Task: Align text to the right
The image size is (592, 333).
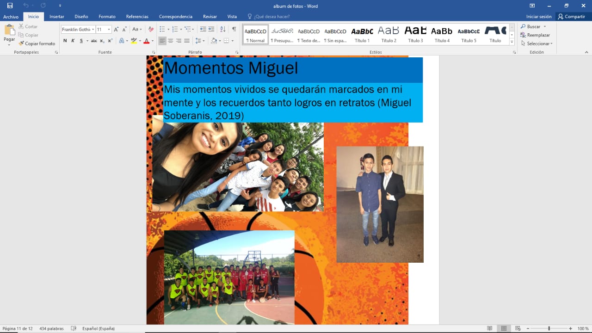Action: click(x=179, y=41)
